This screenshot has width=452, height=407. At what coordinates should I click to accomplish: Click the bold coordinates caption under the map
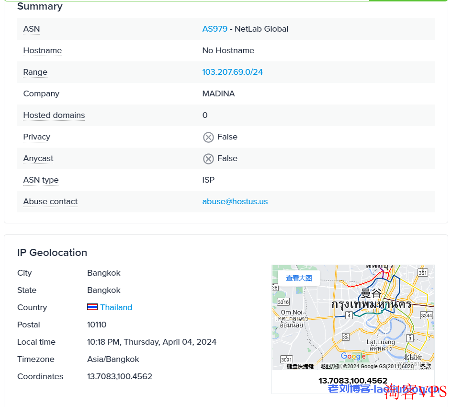click(353, 381)
